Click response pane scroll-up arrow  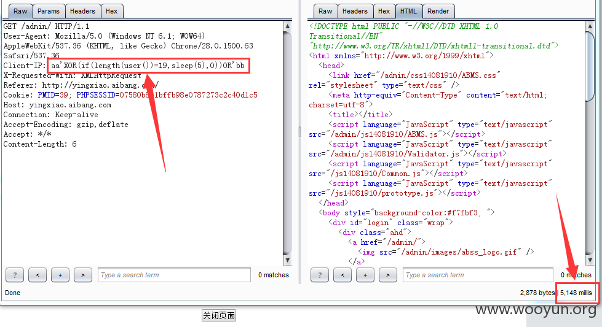coord(590,26)
